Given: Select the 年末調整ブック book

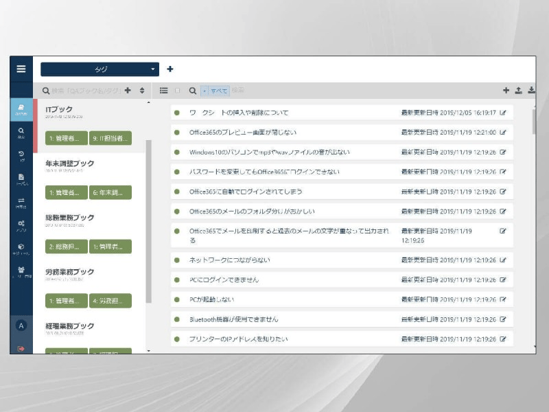Looking at the screenshot, I should [x=70, y=163].
